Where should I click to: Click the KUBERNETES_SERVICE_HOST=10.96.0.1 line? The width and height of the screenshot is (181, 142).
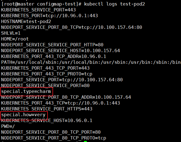pyautogui.click(x=47, y=120)
